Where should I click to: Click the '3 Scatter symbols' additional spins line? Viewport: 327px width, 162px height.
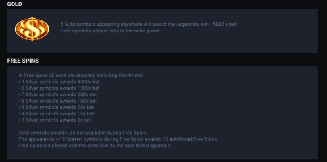click(118, 139)
